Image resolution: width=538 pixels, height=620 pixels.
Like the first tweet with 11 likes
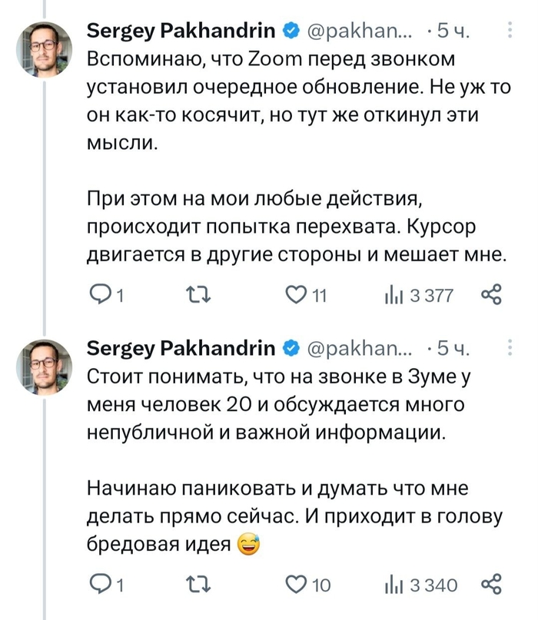[296, 295]
